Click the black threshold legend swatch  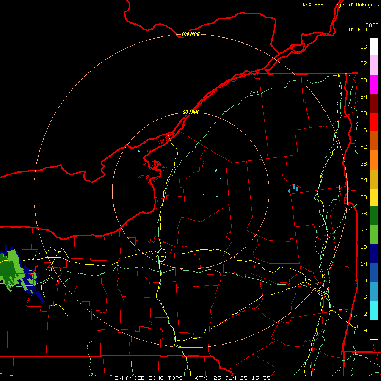pos(374,329)
